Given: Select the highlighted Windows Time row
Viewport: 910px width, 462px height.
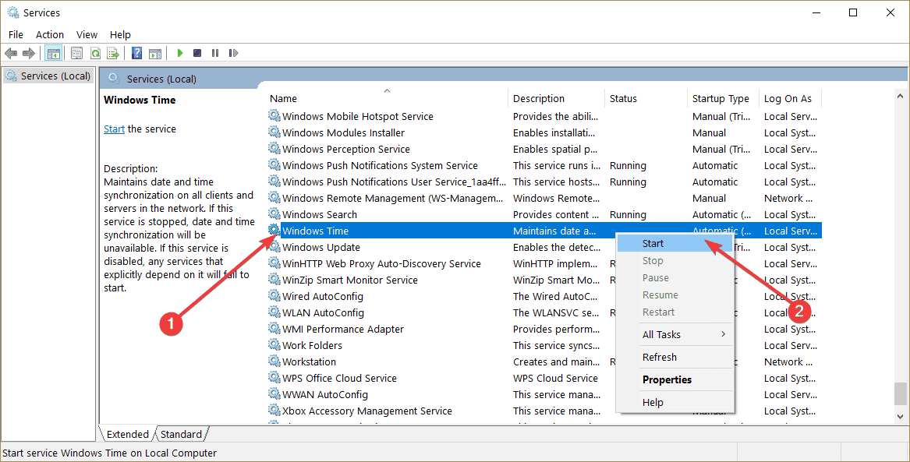Looking at the screenshot, I should click(x=544, y=231).
